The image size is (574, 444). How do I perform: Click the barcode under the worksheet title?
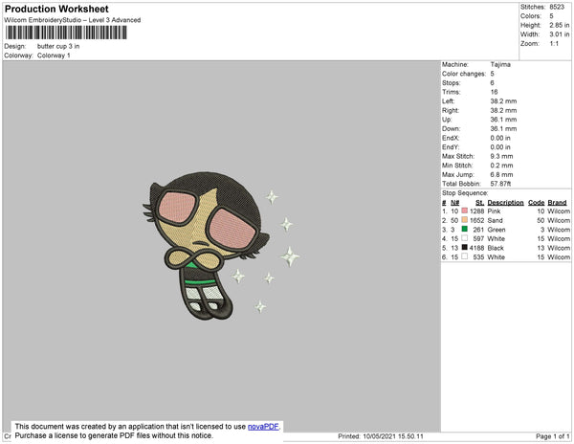[66, 33]
